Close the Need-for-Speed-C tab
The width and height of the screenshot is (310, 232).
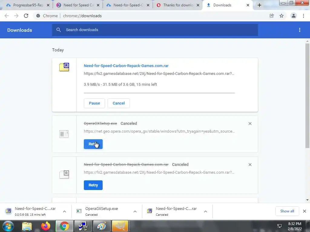pyautogui.click(x=148, y=5)
